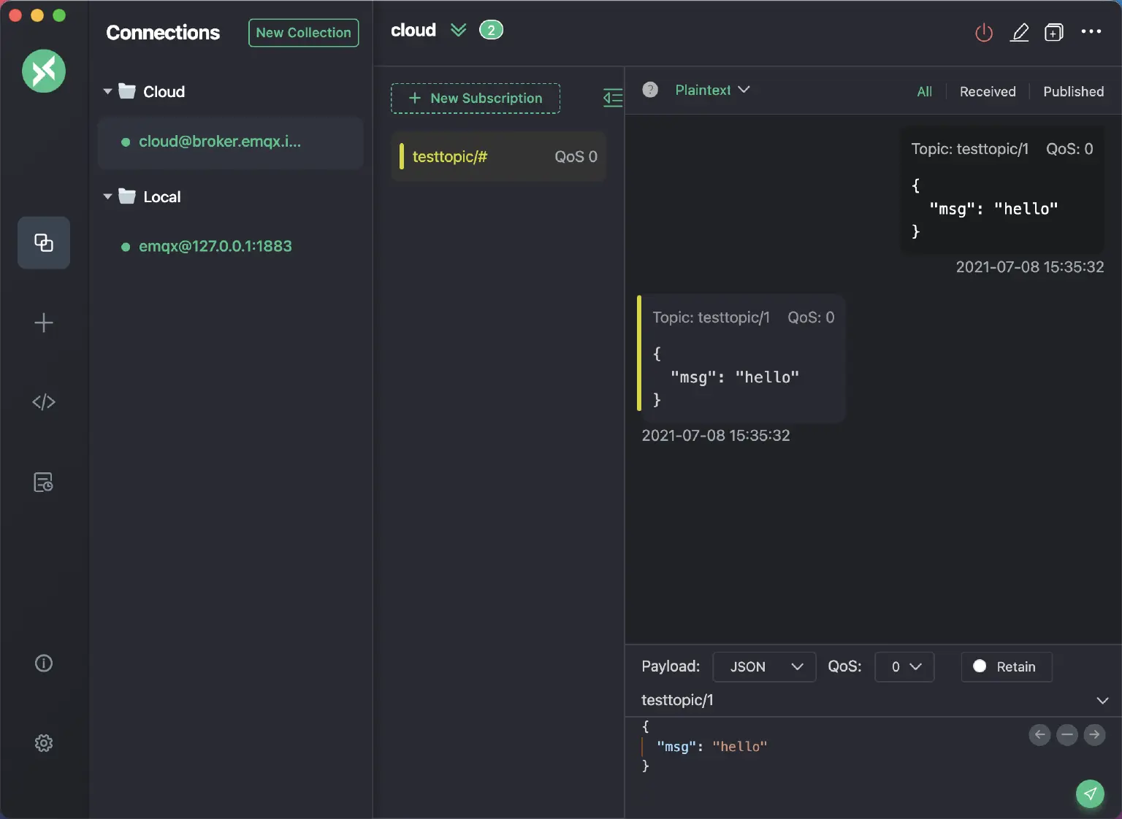Click the yellow color bar of testtopic/# subscription
The image size is (1122, 819).
402,156
